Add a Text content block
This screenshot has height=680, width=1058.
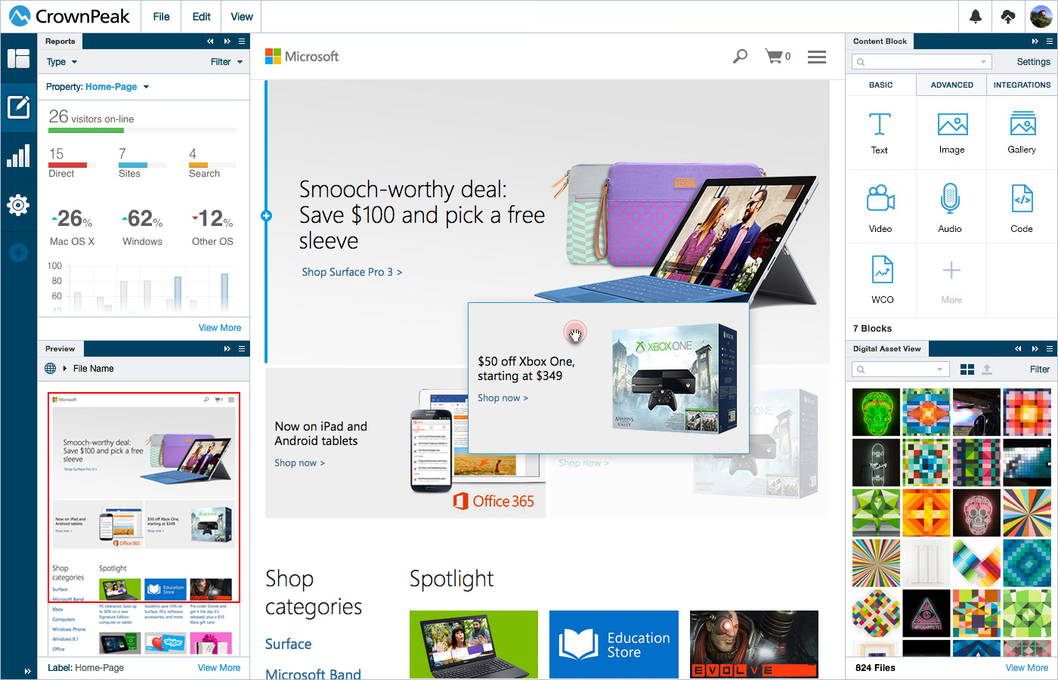pyautogui.click(x=880, y=133)
